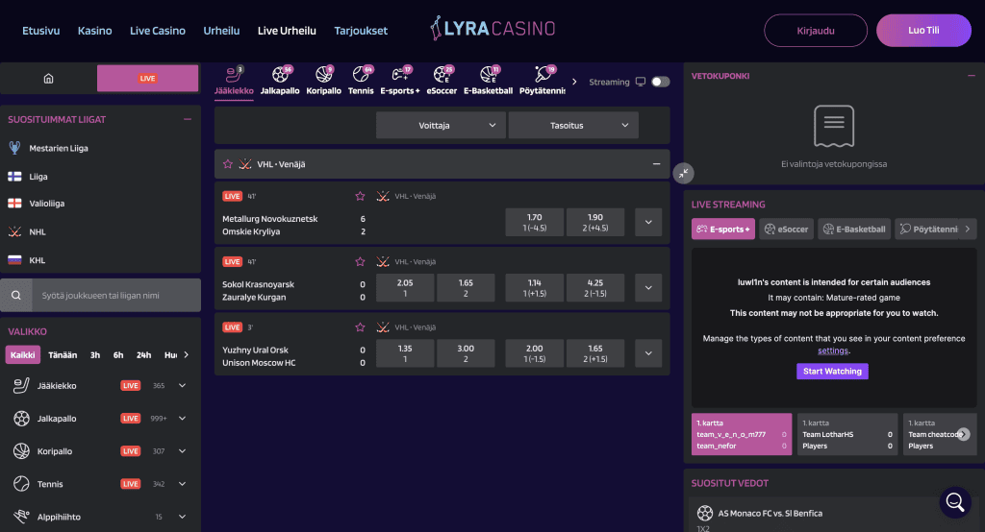Favorite the Metallurg Novokuznetsk match star
985x532 pixels.
click(360, 196)
